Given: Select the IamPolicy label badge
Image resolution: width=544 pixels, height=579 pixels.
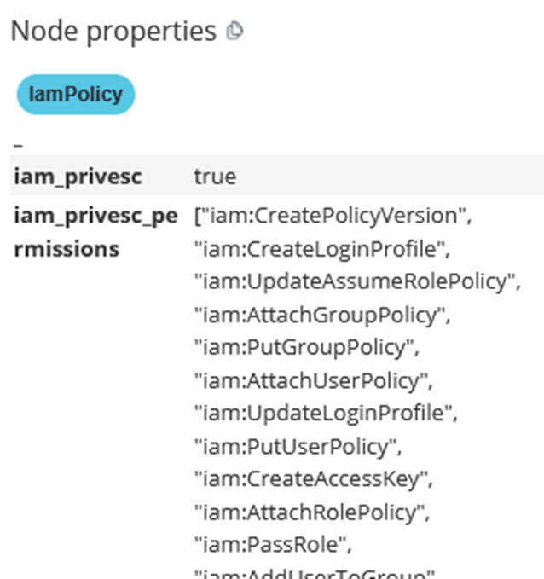Looking at the screenshot, I should pyautogui.click(x=76, y=95).
